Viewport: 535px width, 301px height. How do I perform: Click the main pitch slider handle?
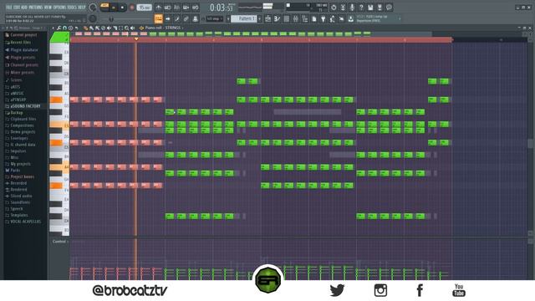point(111,19)
